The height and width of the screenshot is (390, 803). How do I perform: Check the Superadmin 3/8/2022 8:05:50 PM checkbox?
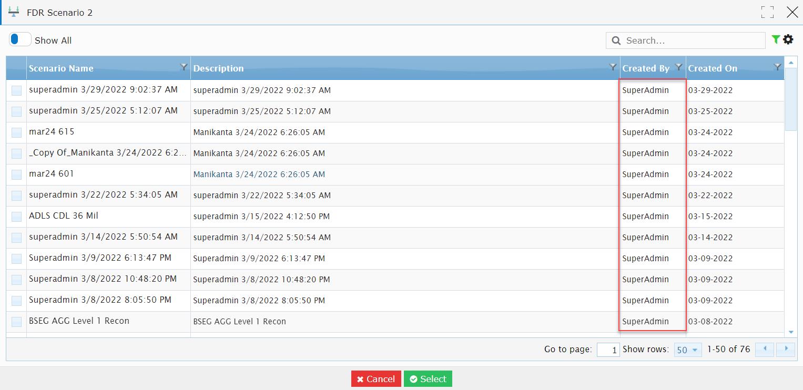(16, 301)
